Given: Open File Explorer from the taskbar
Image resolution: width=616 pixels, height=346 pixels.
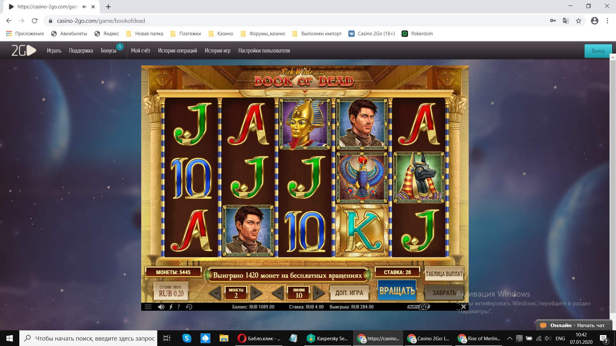Looking at the screenshot, I should point(224,338).
